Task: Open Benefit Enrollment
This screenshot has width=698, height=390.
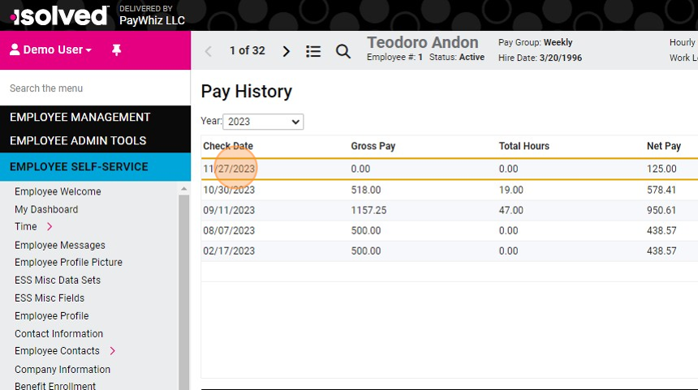Action: [55, 386]
